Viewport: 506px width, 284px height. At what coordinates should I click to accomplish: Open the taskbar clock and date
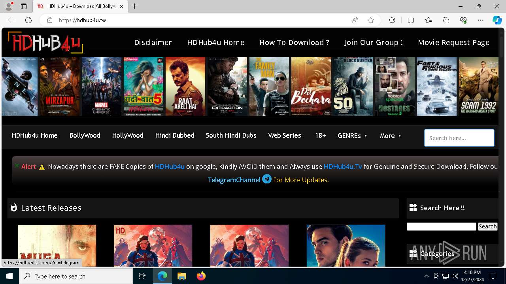(472, 276)
